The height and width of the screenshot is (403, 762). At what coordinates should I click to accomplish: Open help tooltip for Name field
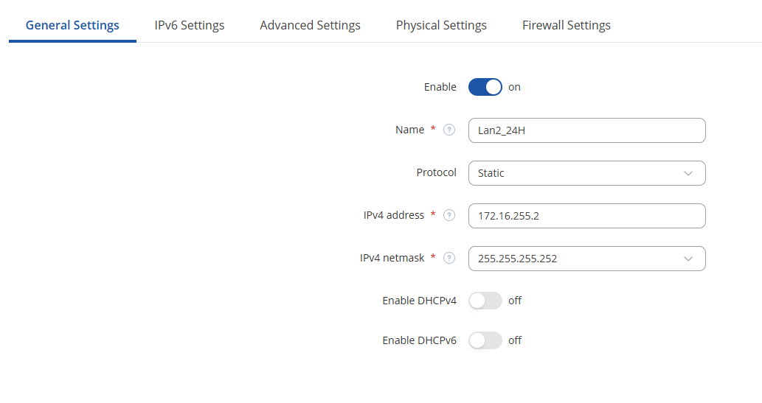(449, 130)
